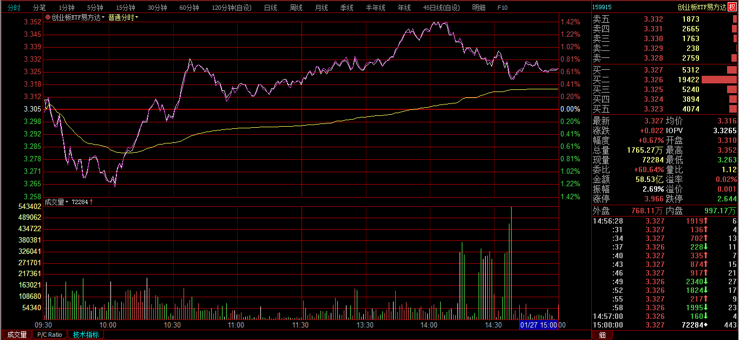This screenshot has width=739, height=340.
Task: Open the 技术指标 technical indicators tab
Action: (86, 335)
